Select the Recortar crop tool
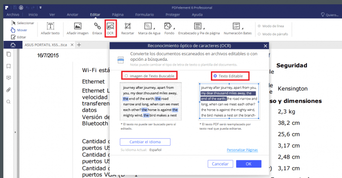 [128, 28]
